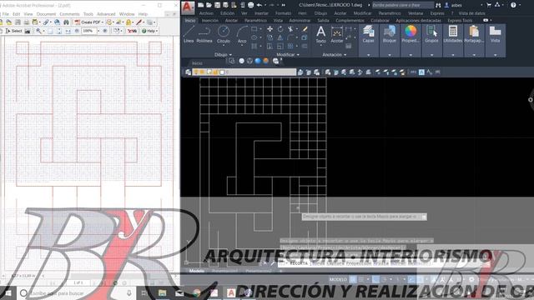Click the Save icon in quick access toolbar
This screenshot has height=300, width=534.
coord(217,5)
